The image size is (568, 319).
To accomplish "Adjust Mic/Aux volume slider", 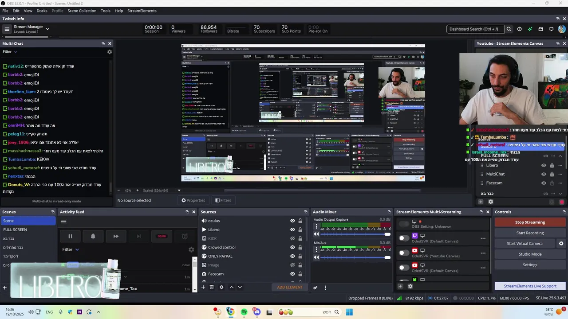I will pyautogui.click(x=355, y=257).
